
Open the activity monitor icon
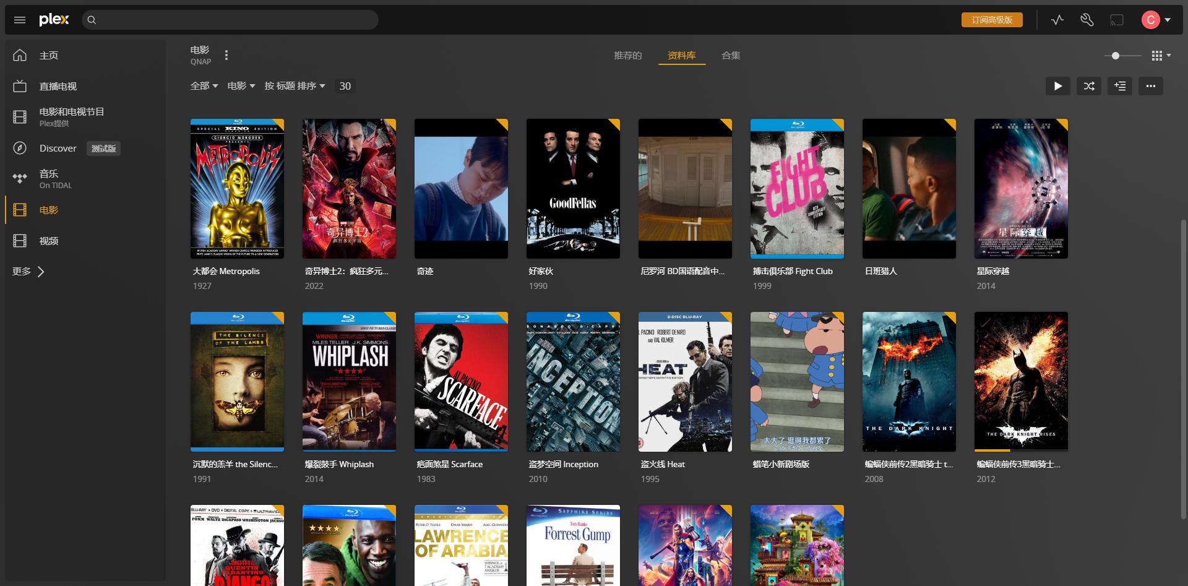point(1057,20)
